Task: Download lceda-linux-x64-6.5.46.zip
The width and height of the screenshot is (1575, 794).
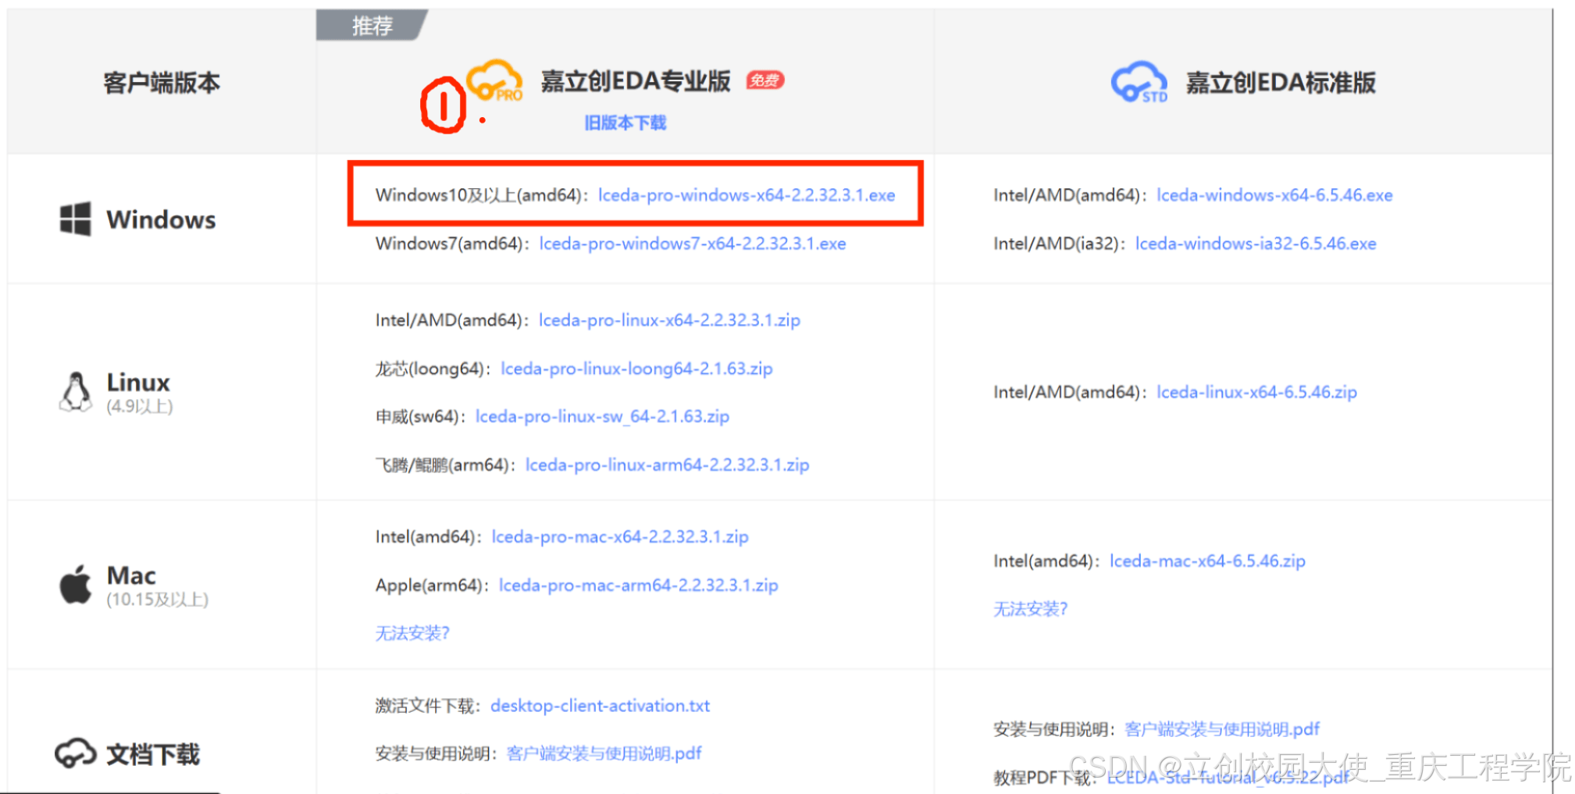Action: [x=1256, y=392]
